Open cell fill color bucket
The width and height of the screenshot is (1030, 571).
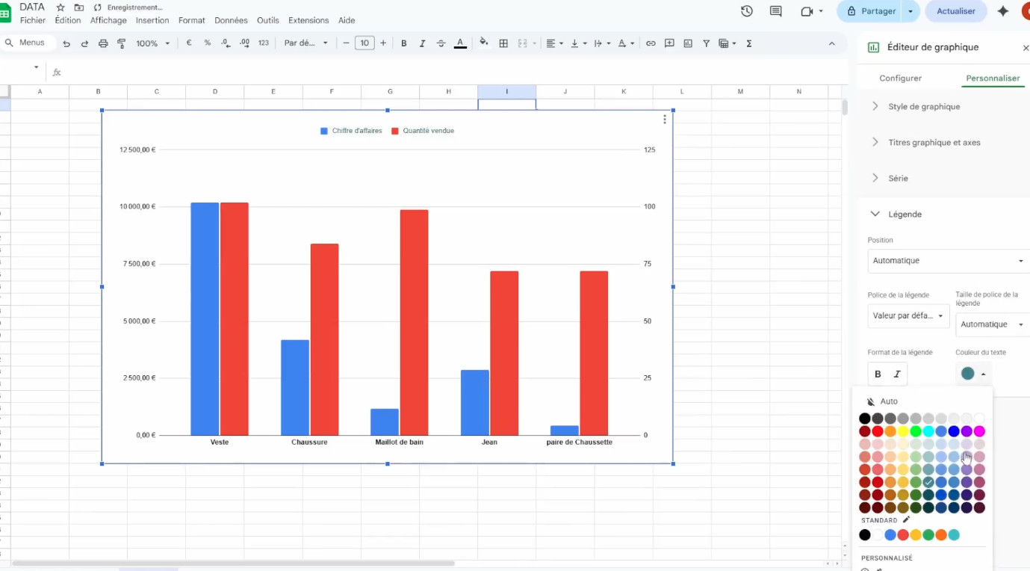pyautogui.click(x=484, y=43)
